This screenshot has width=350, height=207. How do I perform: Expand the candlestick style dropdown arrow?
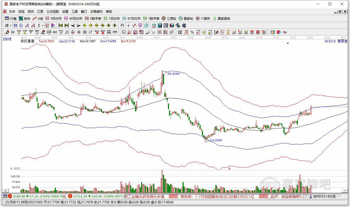[43, 25]
